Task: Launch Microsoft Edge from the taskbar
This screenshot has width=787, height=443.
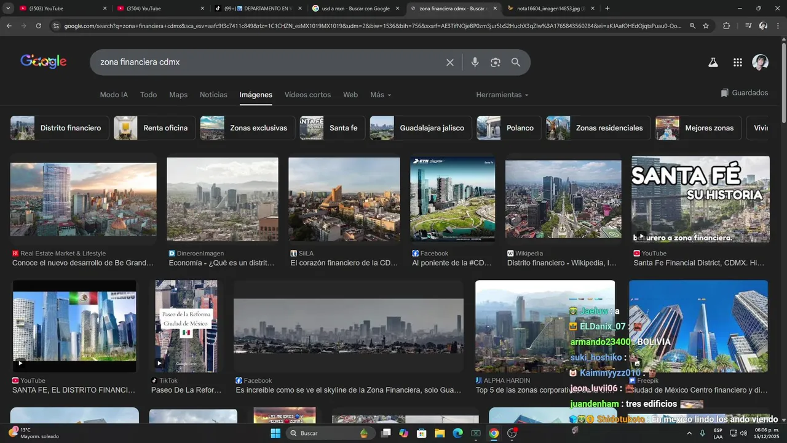Action: 457,433
